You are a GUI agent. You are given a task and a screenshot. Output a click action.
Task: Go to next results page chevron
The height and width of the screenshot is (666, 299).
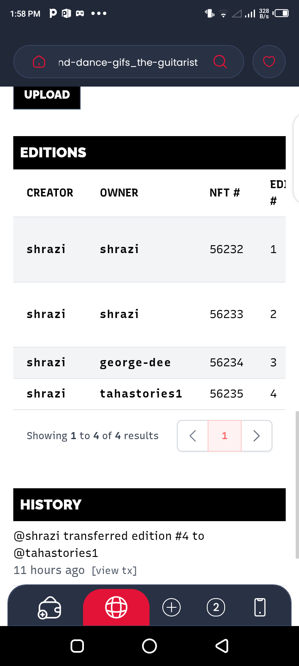pos(257,436)
